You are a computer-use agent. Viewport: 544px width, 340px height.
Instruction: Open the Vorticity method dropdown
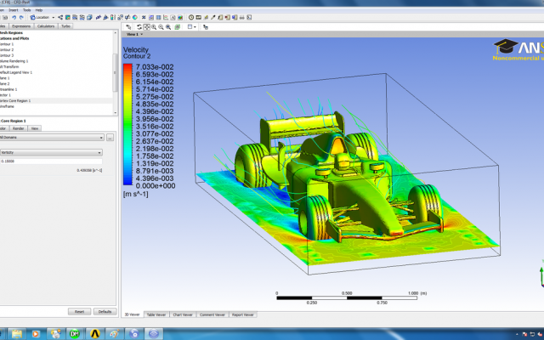51,152
